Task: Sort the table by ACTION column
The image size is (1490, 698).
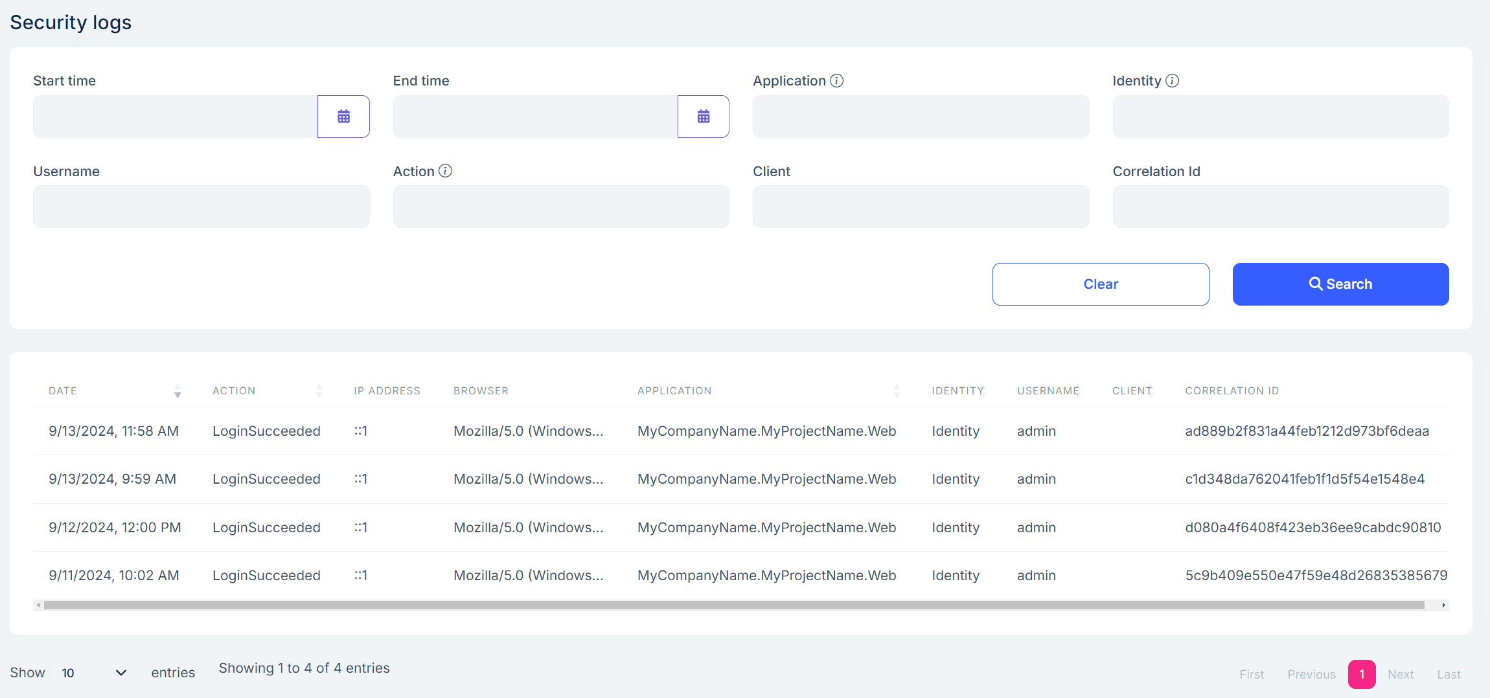Action: click(319, 390)
